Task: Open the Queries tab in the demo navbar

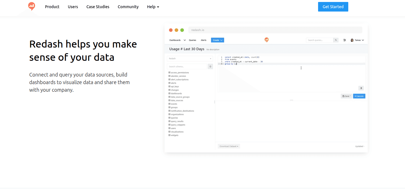Action: (192, 40)
